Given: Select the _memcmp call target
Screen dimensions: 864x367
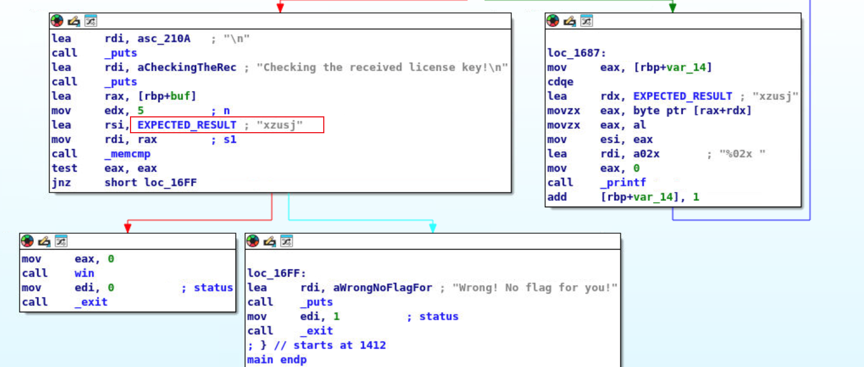Looking at the screenshot, I should [x=128, y=154].
